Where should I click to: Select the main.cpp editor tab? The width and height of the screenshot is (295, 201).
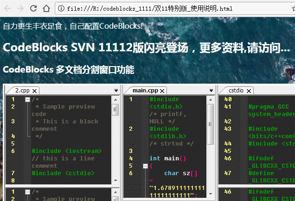[x=145, y=91]
